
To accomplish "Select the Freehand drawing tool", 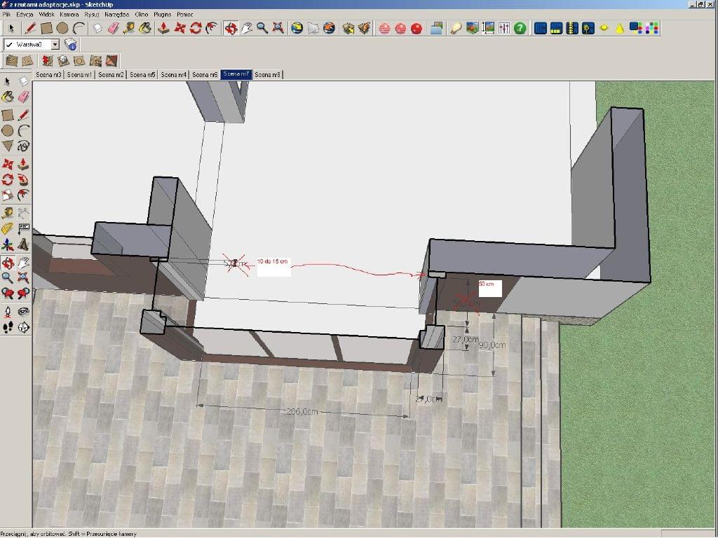I will (23, 146).
